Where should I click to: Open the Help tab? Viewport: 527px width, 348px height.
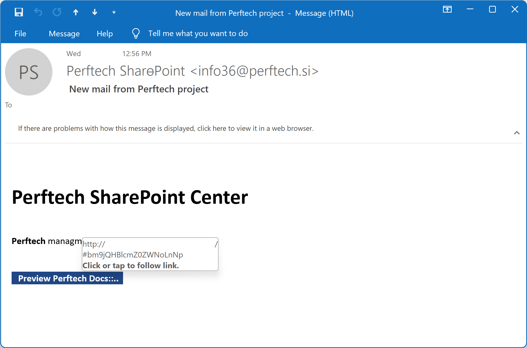pyautogui.click(x=105, y=33)
